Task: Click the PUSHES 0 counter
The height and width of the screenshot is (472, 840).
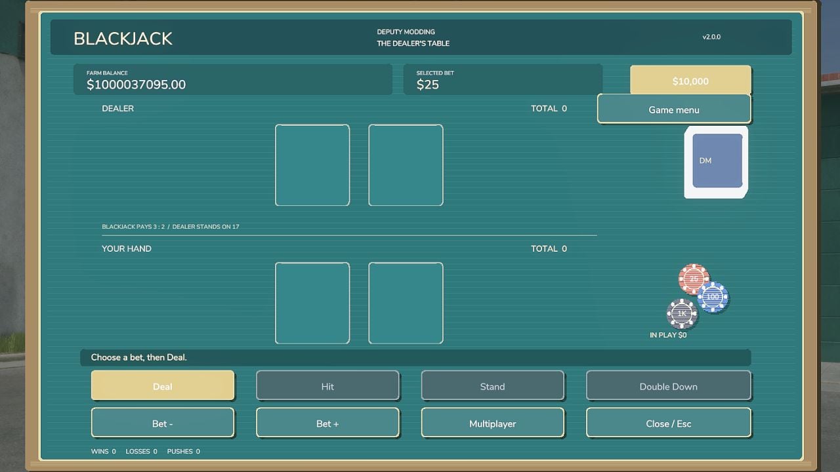Action: coord(184,451)
